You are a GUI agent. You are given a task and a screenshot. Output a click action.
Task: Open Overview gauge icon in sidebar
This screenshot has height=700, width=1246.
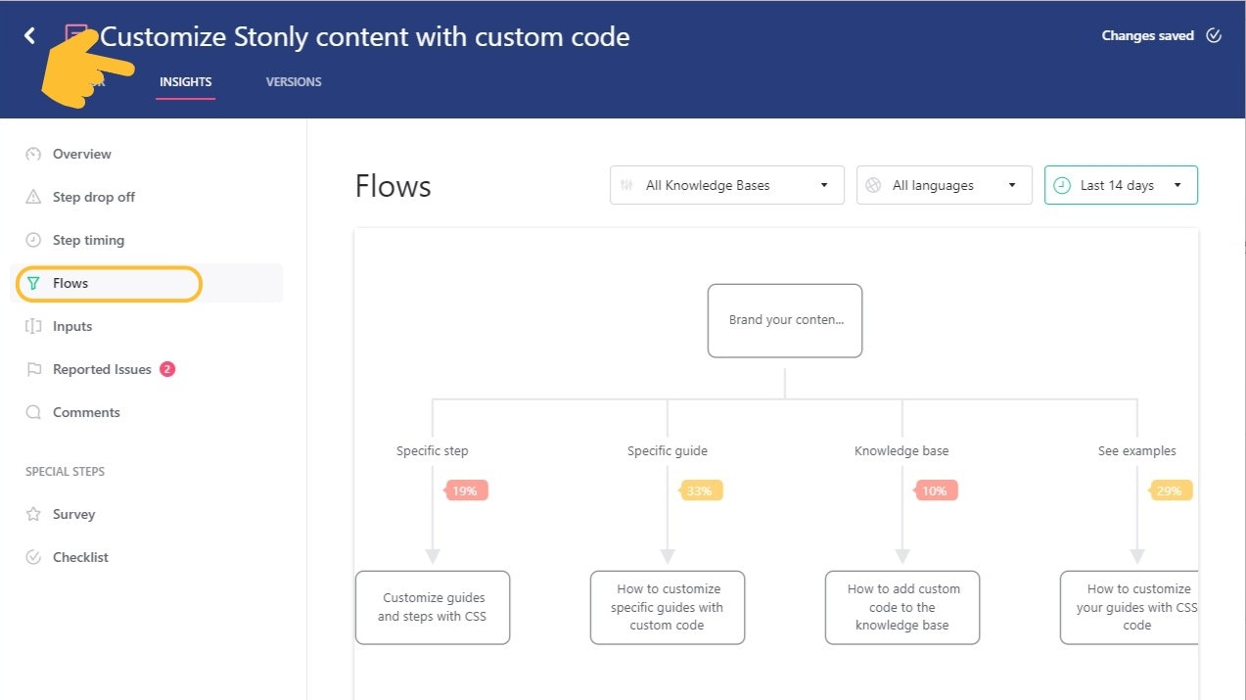coord(33,154)
